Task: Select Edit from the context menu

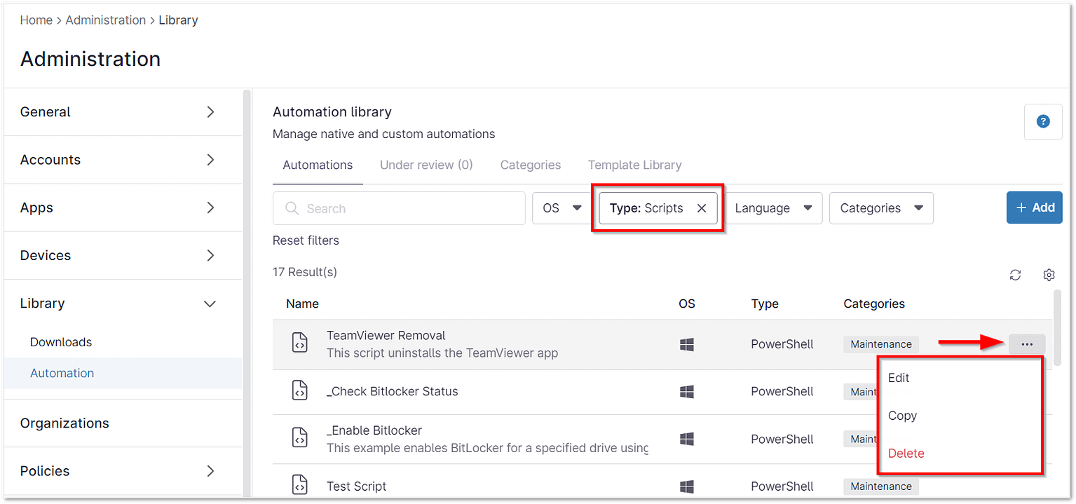Action: tap(899, 378)
